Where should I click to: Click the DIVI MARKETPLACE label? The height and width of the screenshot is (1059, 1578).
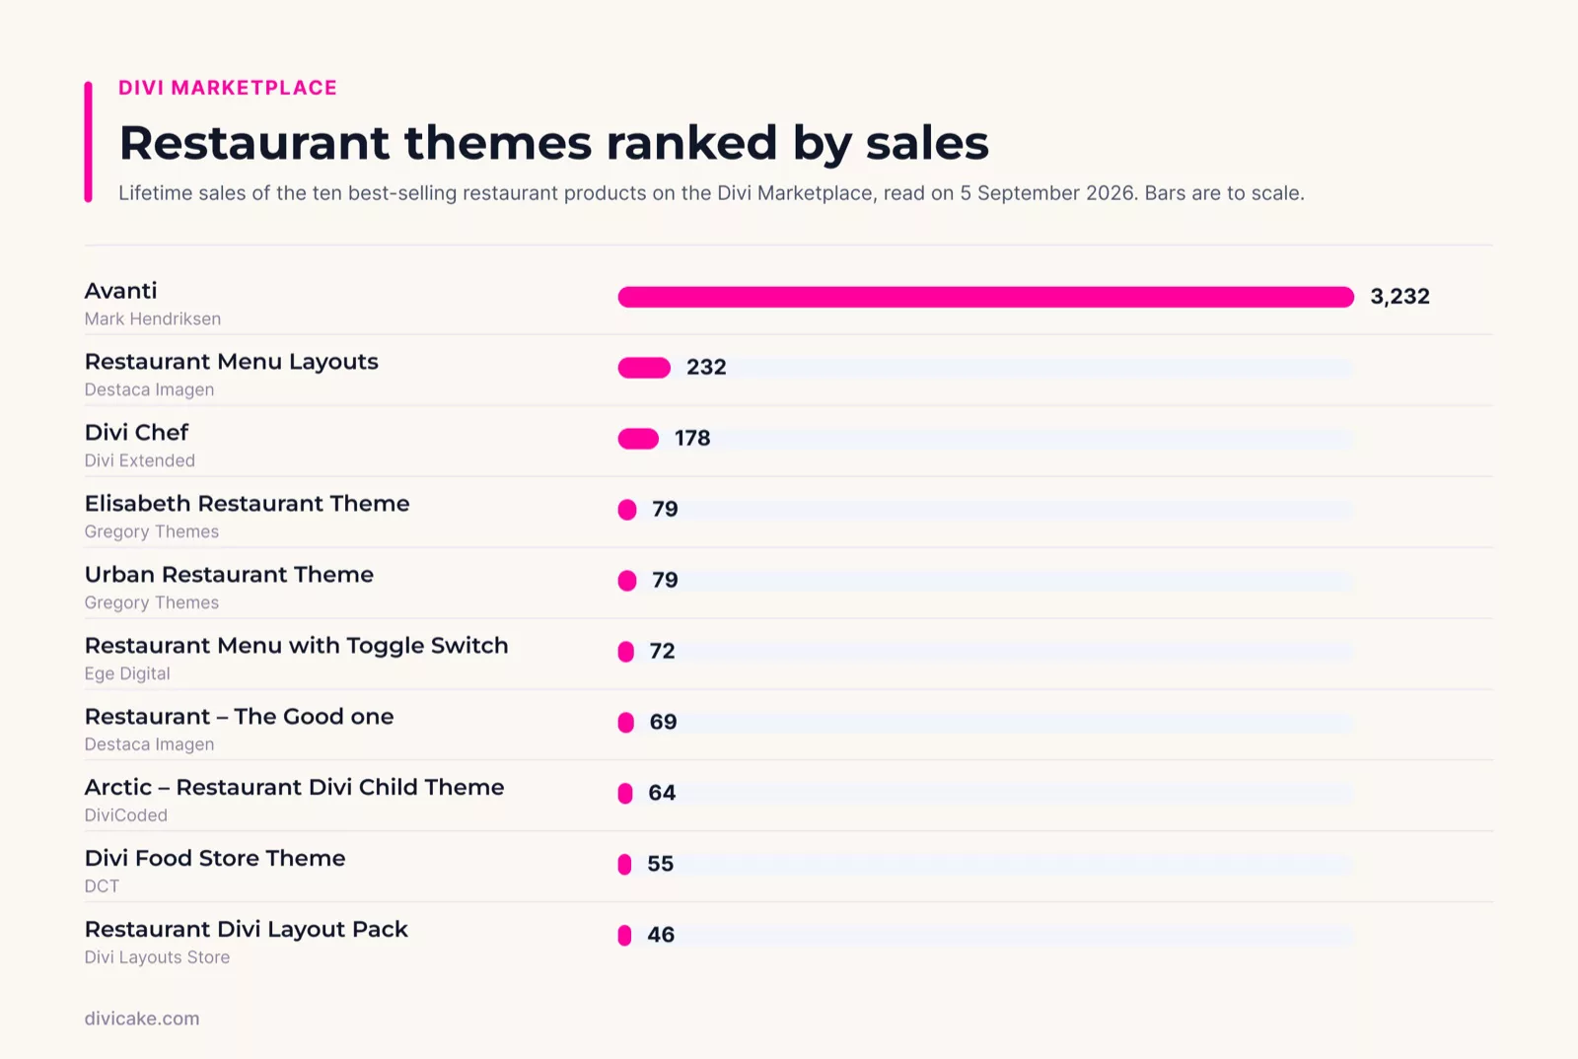pos(228,88)
